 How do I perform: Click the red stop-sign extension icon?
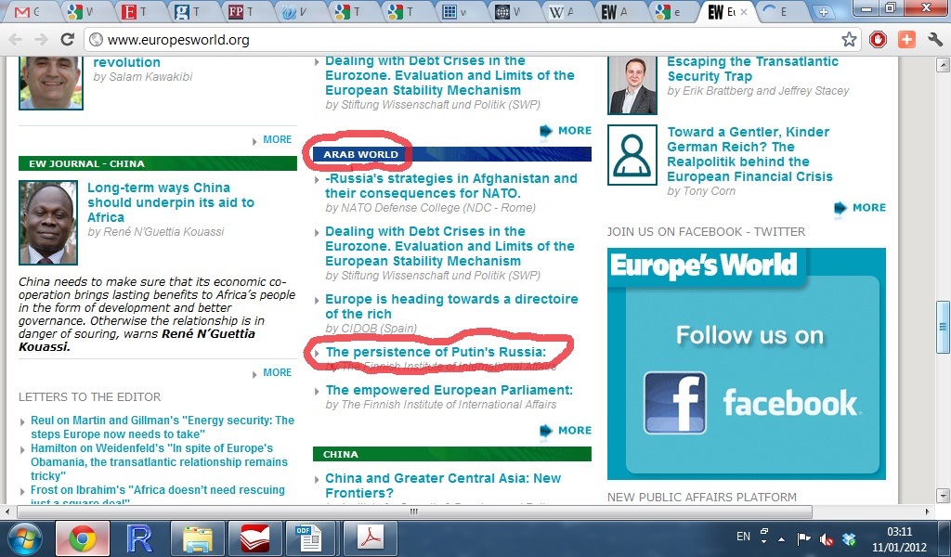pyautogui.click(x=879, y=40)
